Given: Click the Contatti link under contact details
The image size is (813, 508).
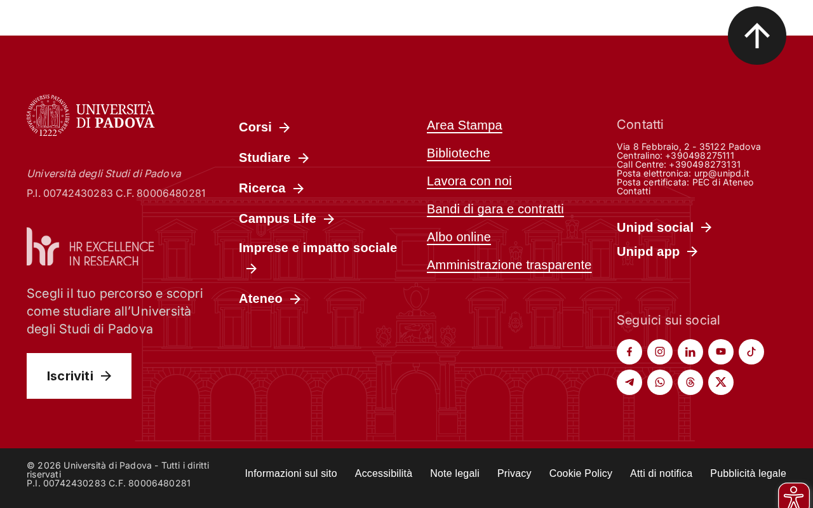Looking at the screenshot, I should click(633, 191).
